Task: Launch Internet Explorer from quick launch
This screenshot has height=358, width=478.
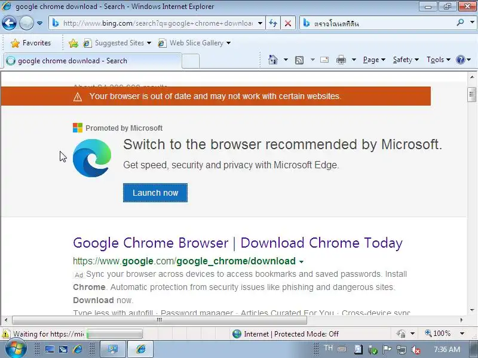Action: coord(78,349)
